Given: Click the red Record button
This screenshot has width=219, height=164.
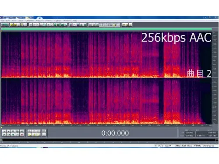Looking at the screenshot, I should coord(22,135).
